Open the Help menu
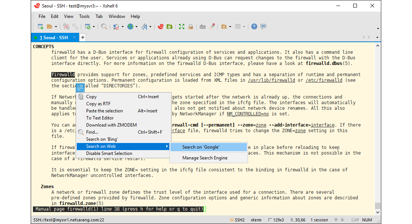 coord(135,16)
